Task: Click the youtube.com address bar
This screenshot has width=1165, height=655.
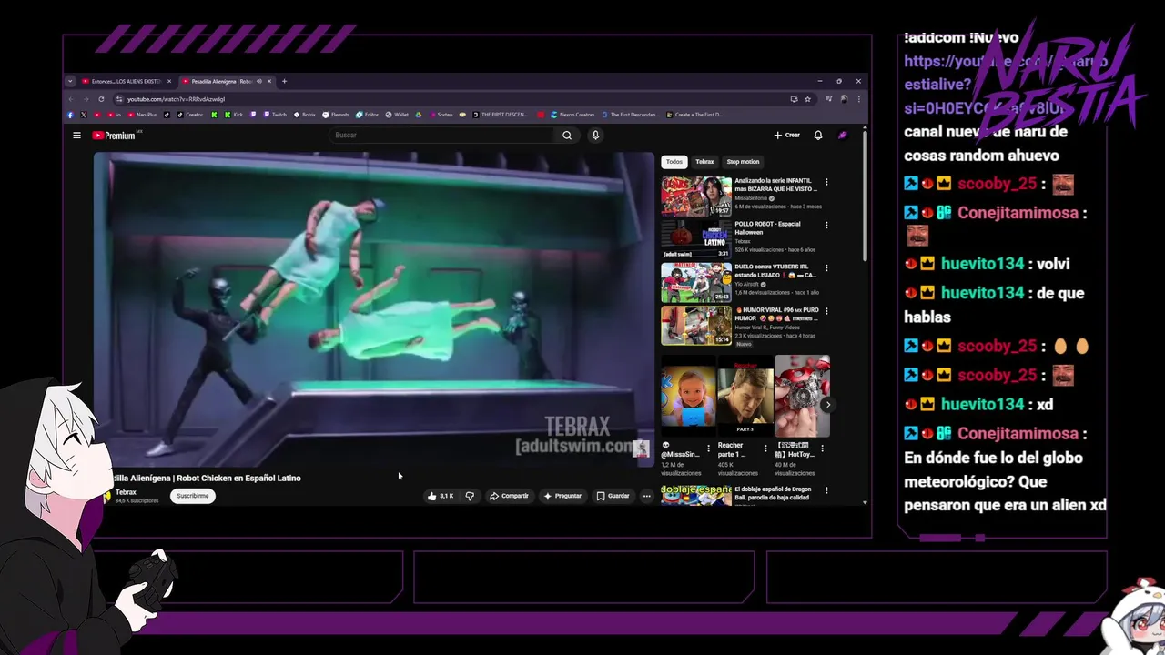Action: (x=451, y=99)
